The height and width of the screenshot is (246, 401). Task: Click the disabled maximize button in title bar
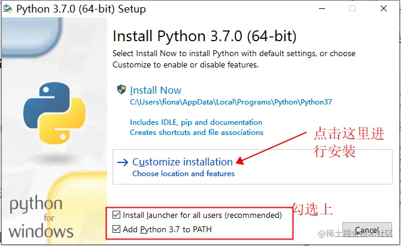(x=353, y=9)
